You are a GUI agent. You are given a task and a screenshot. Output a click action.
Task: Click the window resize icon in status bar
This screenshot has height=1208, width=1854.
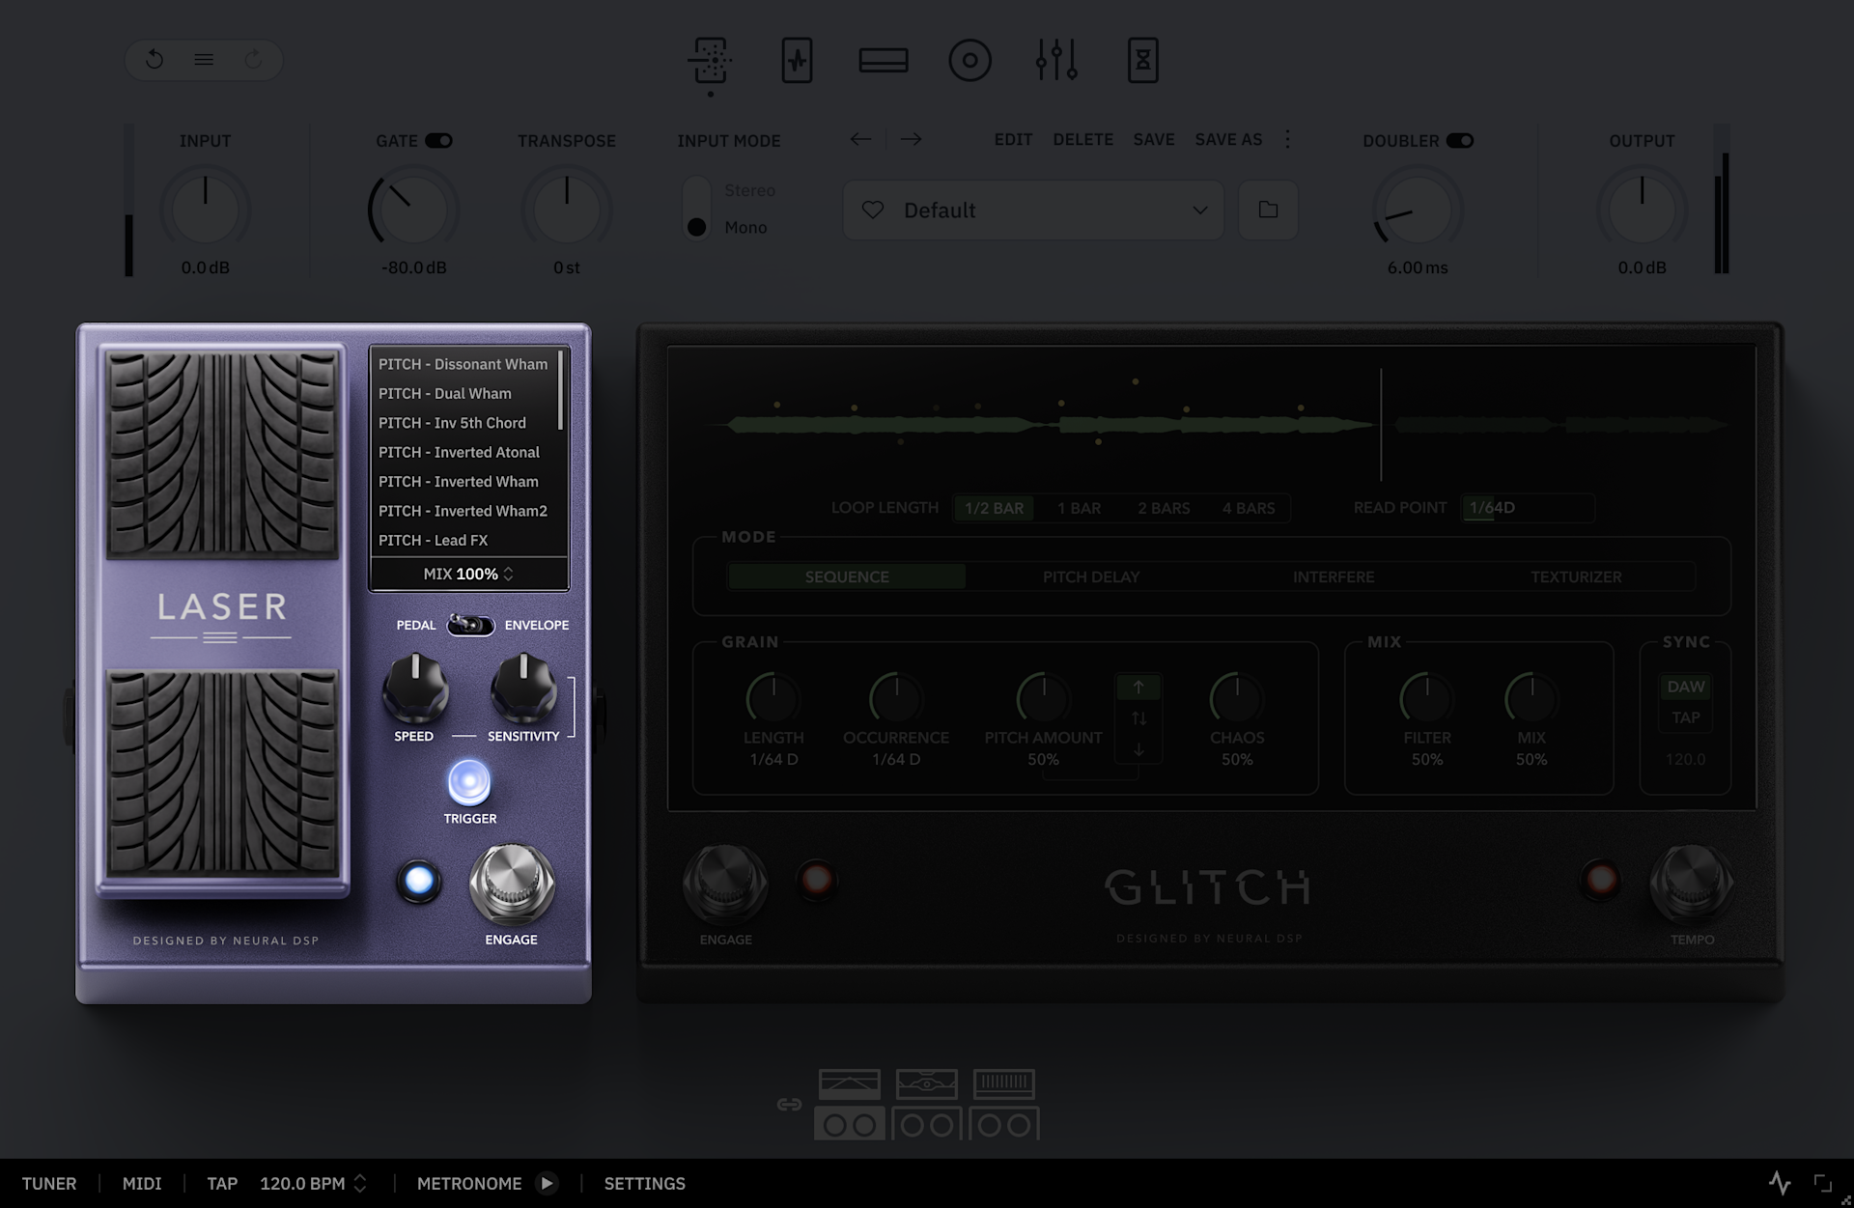point(1823,1183)
